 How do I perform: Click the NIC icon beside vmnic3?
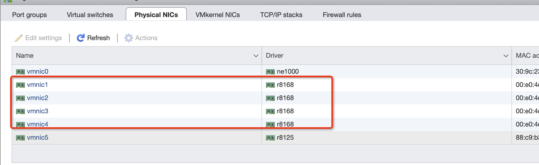coord(20,111)
